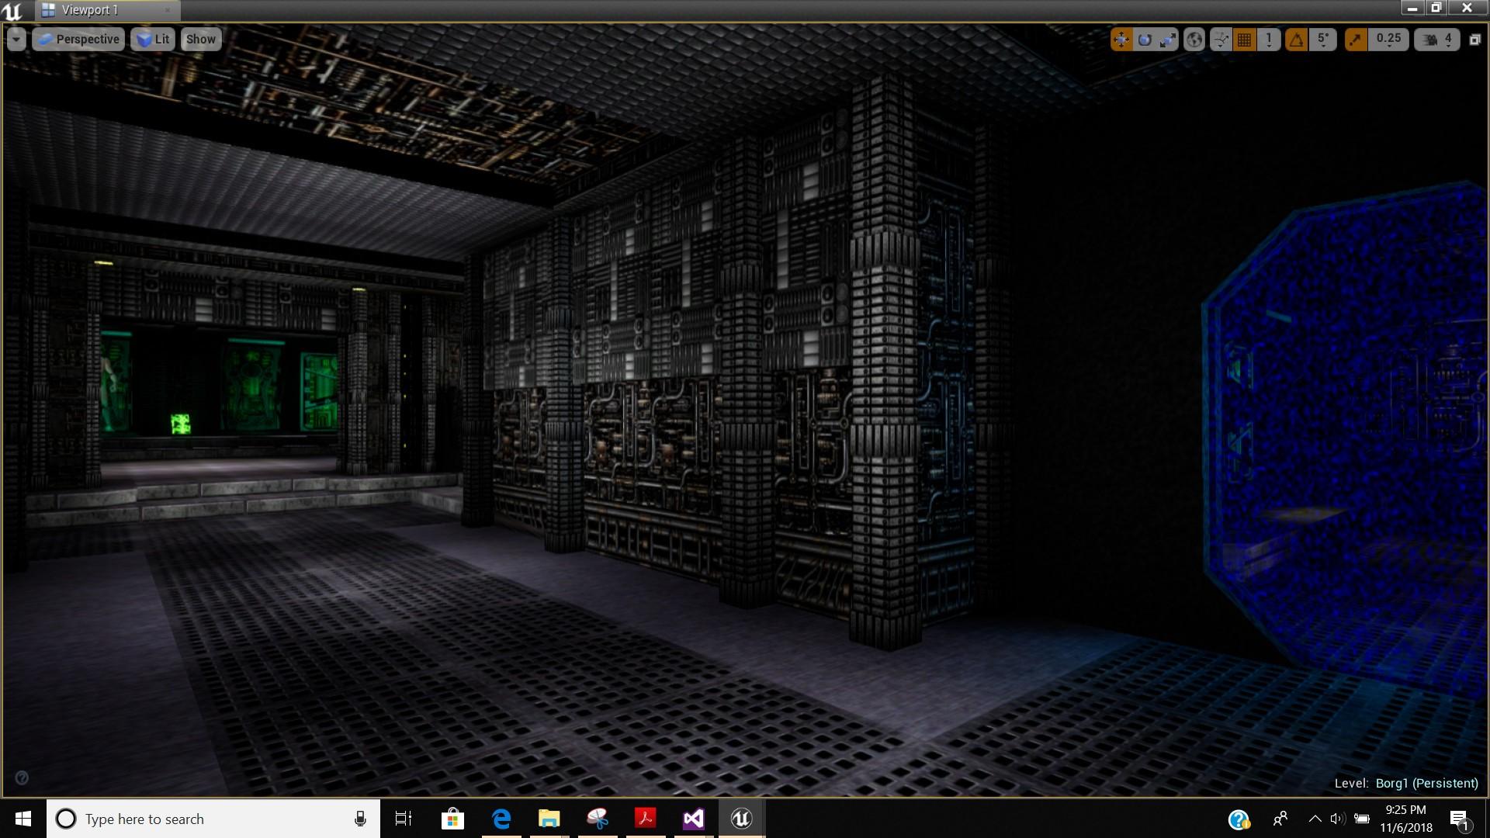Open the grid snap size dropdown showing 1

coord(1269,40)
